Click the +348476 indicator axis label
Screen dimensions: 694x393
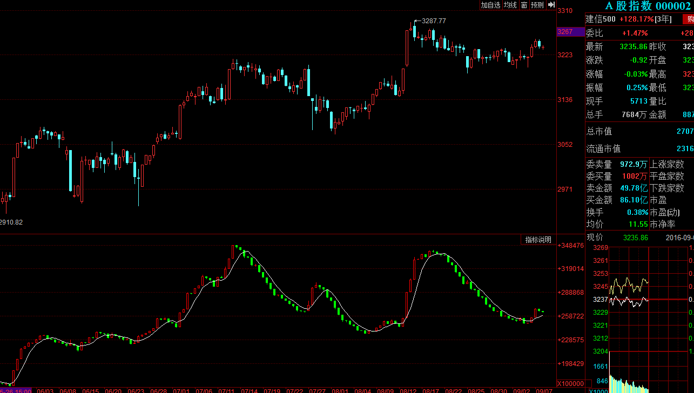click(x=571, y=245)
